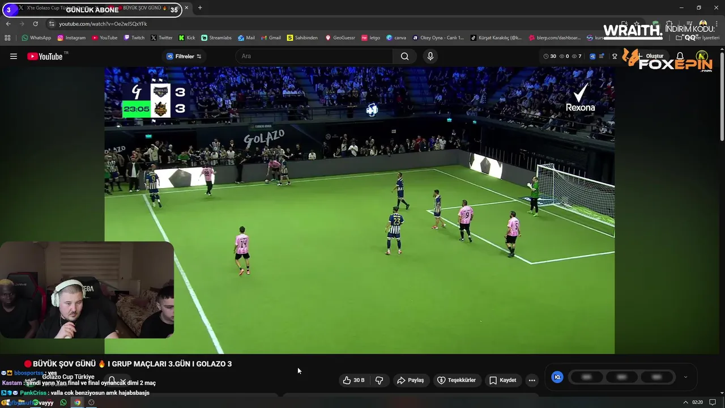Click the Golazo match video player
Viewport: 725px width, 408px height.
(359, 210)
